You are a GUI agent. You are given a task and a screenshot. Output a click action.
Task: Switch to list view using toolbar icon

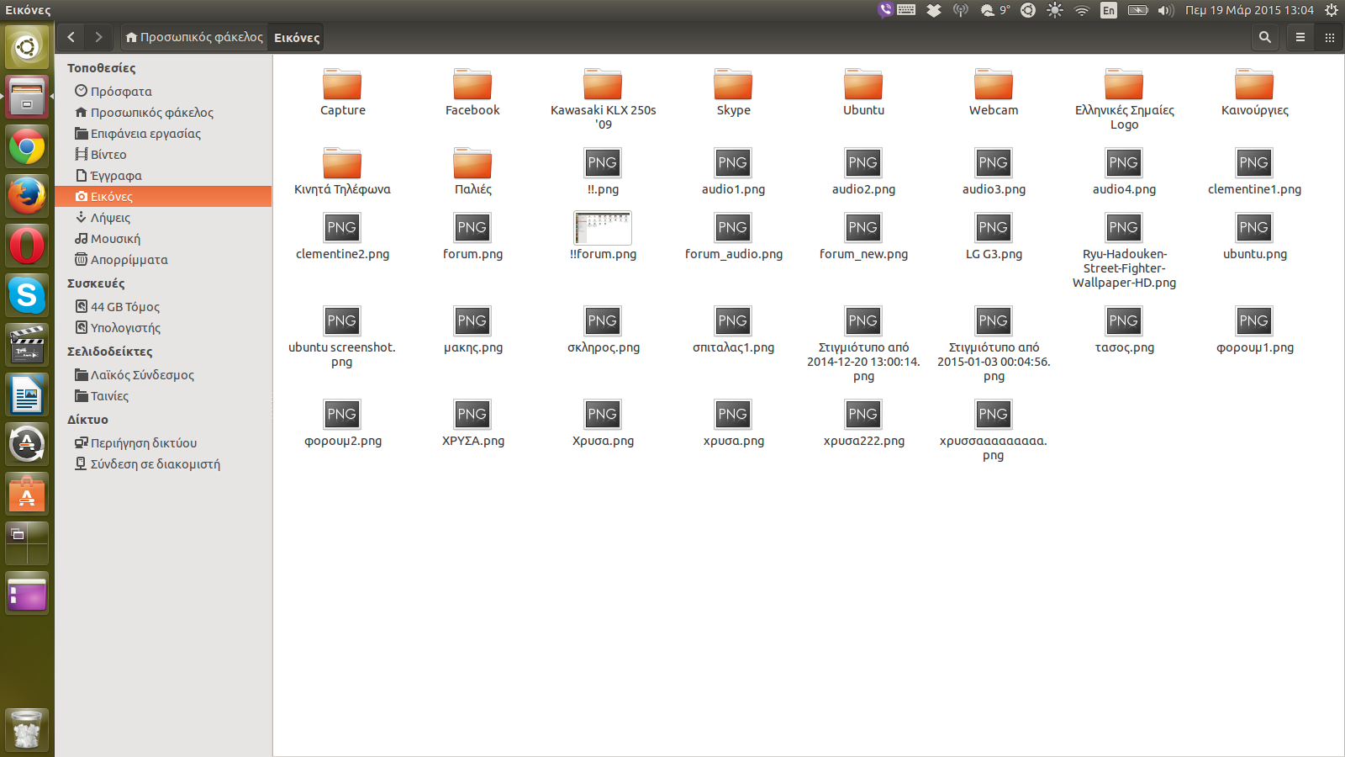1300,37
